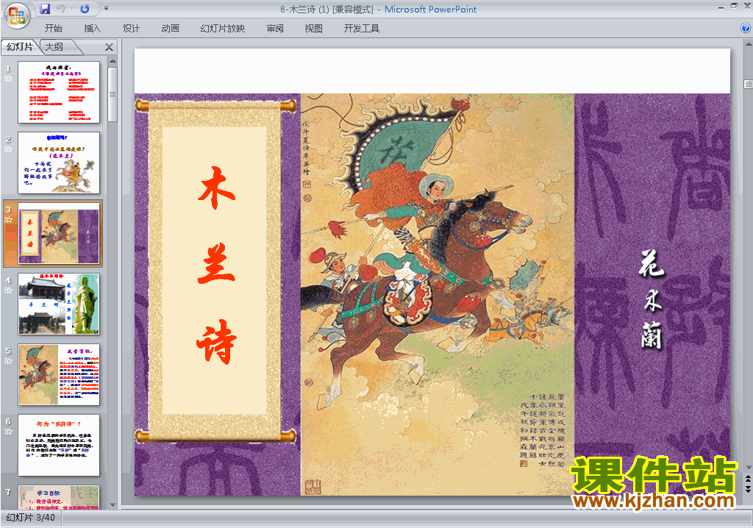Open the 开发工具 ribbon tab
Image resolution: width=753 pixels, height=528 pixels.
[362, 29]
